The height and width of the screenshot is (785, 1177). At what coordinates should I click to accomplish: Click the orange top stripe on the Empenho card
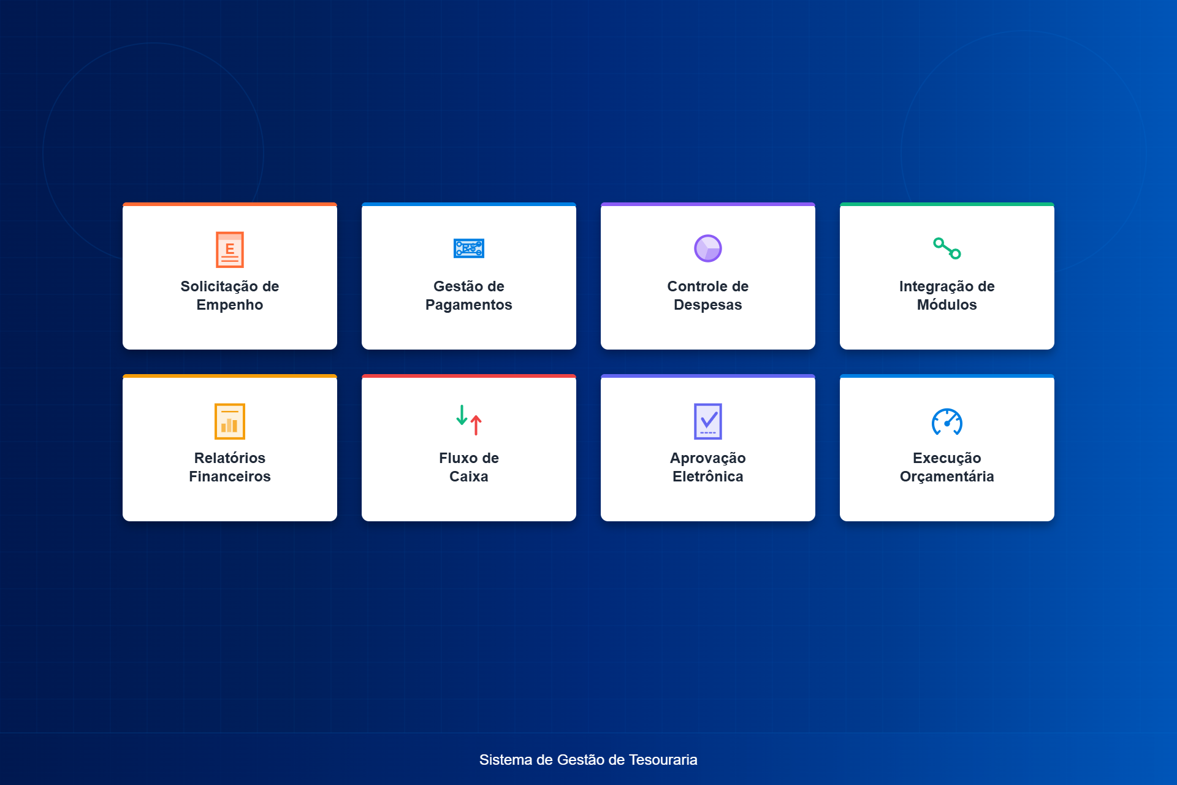click(230, 204)
